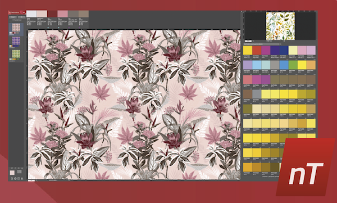Select the green and yellow colorway thumbnail

16,54
